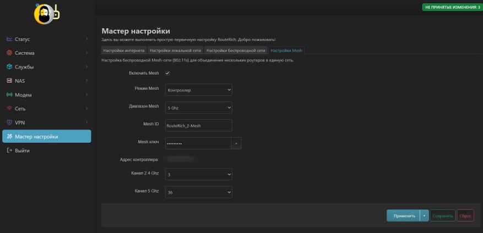The width and height of the screenshot is (483, 233).
Task: Reveal the Mesh ключ password
Action: pos(236,143)
